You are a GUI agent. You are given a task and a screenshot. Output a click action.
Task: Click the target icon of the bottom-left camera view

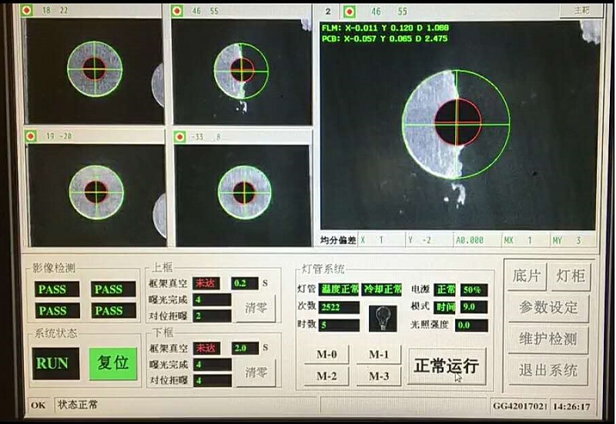[31, 136]
